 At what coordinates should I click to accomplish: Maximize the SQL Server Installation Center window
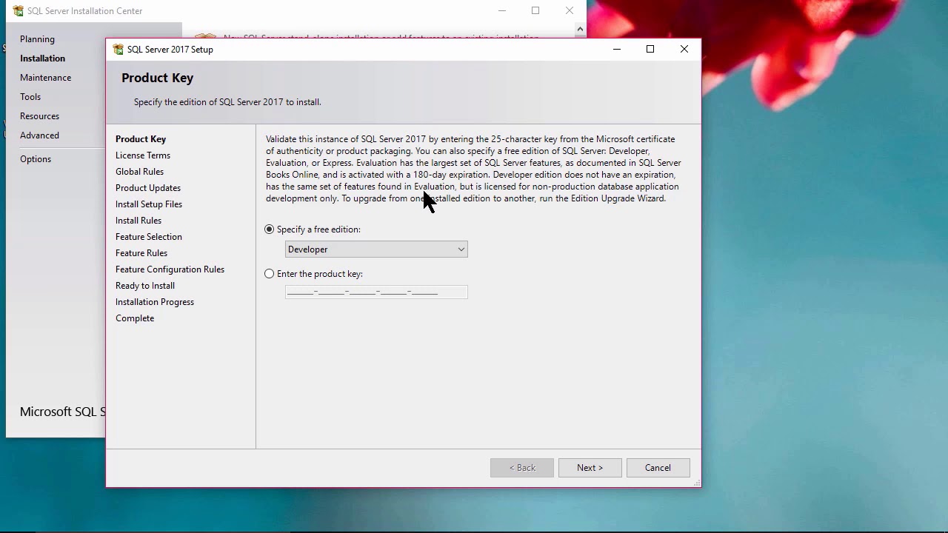coord(535,11)
